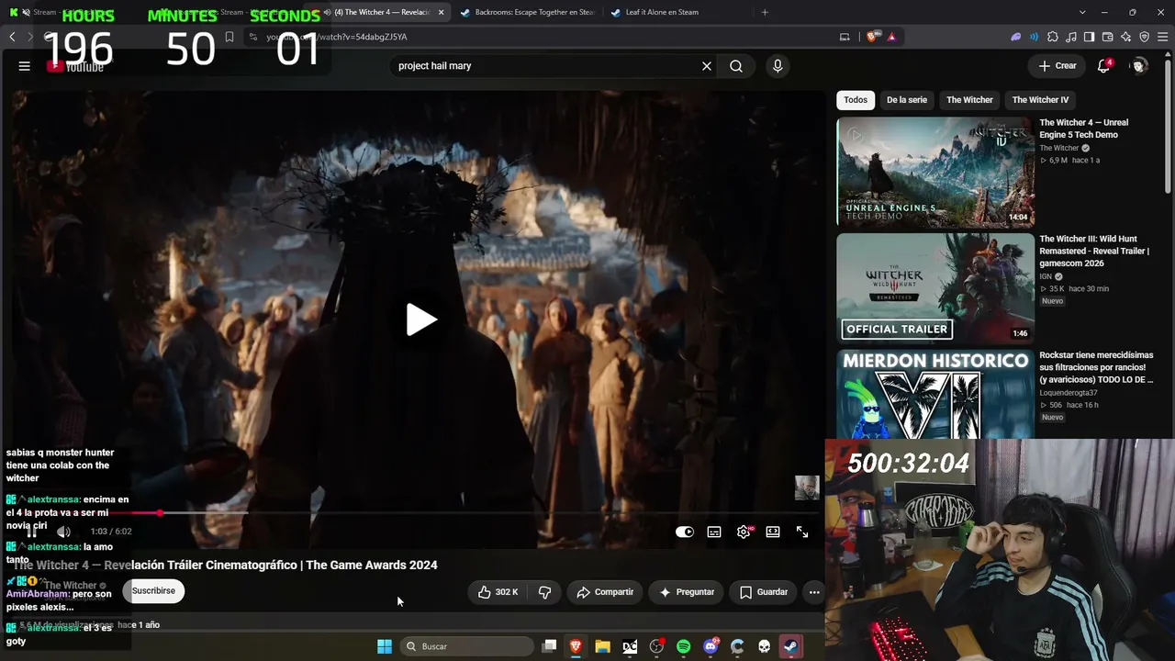
Task: Open Task View on the taskbar
Action: point(549,646)
